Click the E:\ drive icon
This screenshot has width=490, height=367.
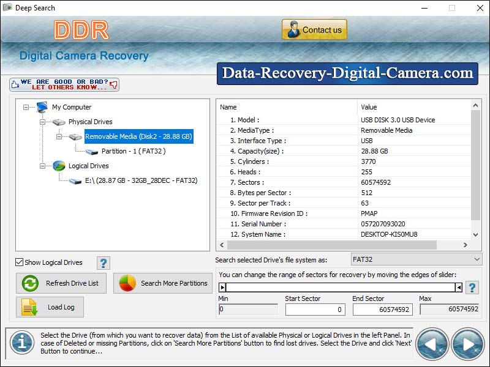click(x=75, y=181)
